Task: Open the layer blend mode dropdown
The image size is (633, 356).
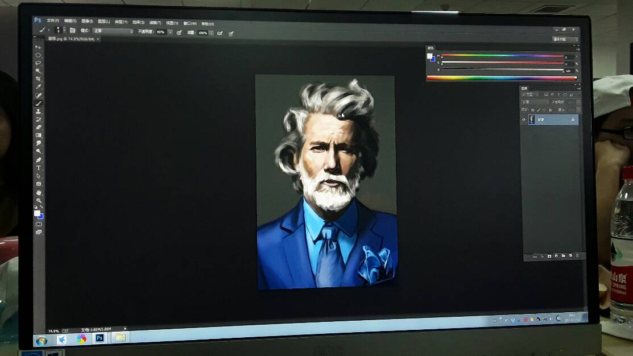Action: (535, 102)
